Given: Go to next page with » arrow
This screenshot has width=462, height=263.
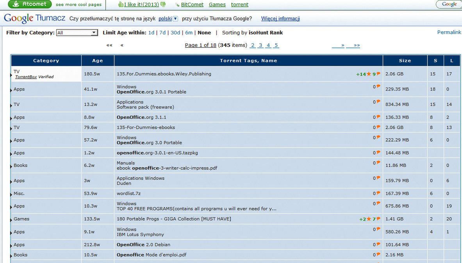Looking at the screenshot, I should coord(338,45).
